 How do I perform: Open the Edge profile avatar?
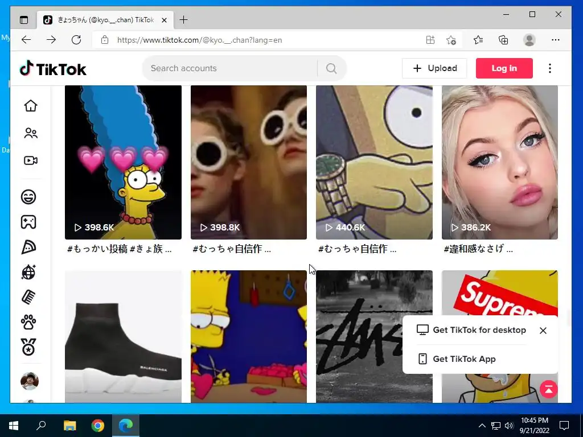[529, 40]
